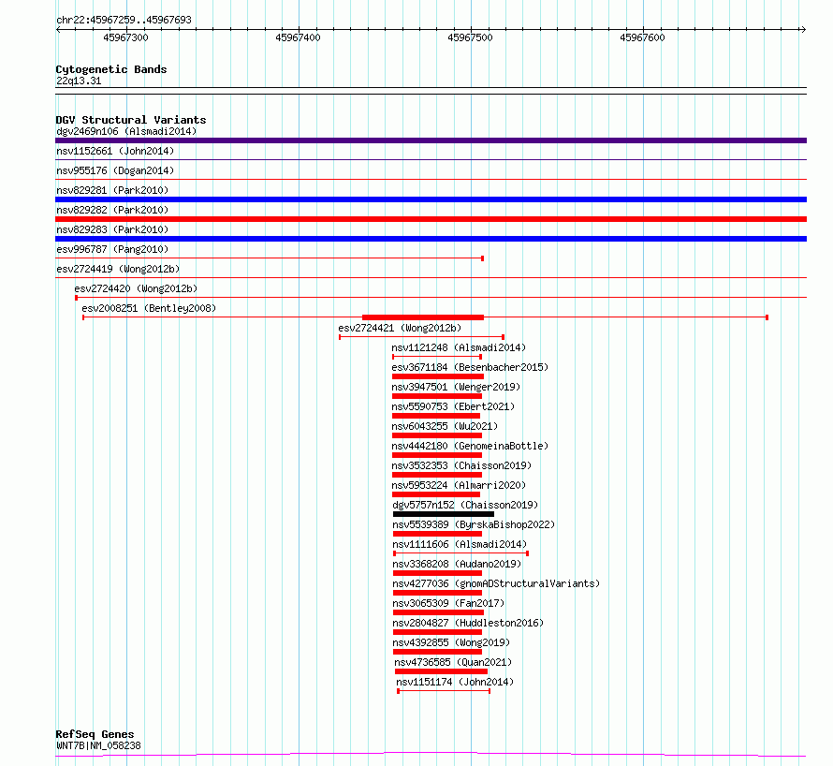Open the dgv5757n152 (Chaisson2019) label

click(x=465, y=505)
